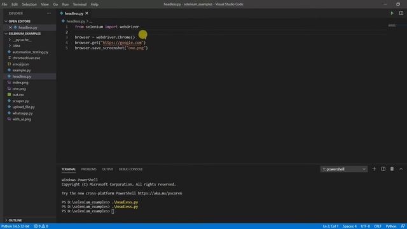Open out.csv file
Screen dimensions: 407x229
pos(18,95)
